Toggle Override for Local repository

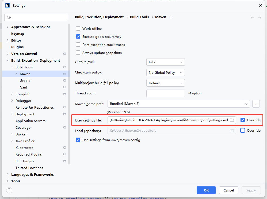243,131
